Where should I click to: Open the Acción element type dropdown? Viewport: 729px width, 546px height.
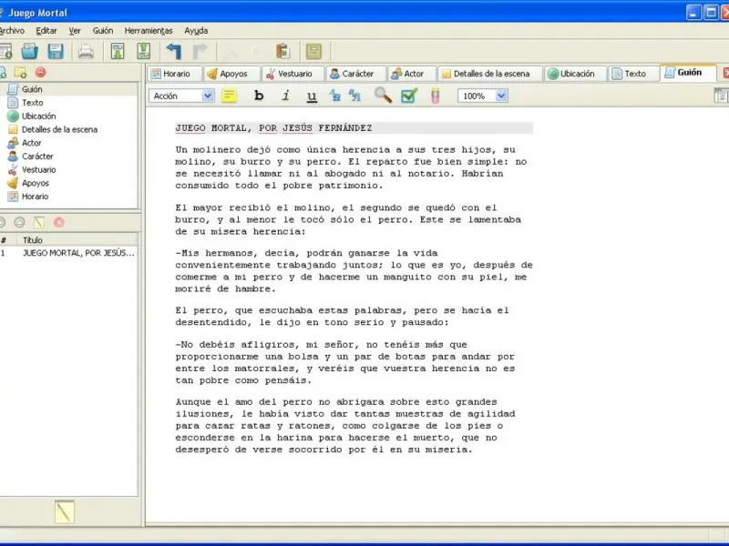[208, 96]
